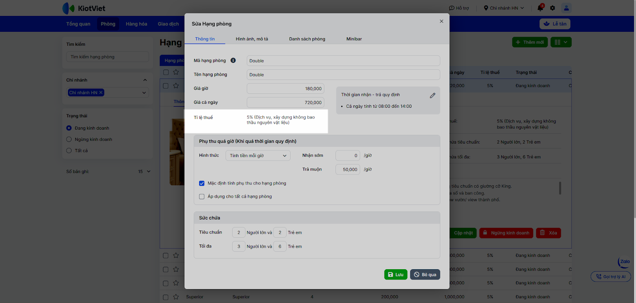Collapse the Chi nhánh filter section
The width and height of the screenshot is (636, 303).
click(145, 80)
